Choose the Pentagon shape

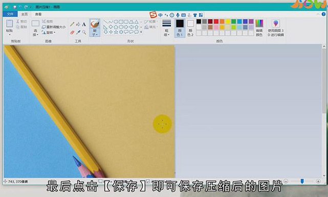116,27
